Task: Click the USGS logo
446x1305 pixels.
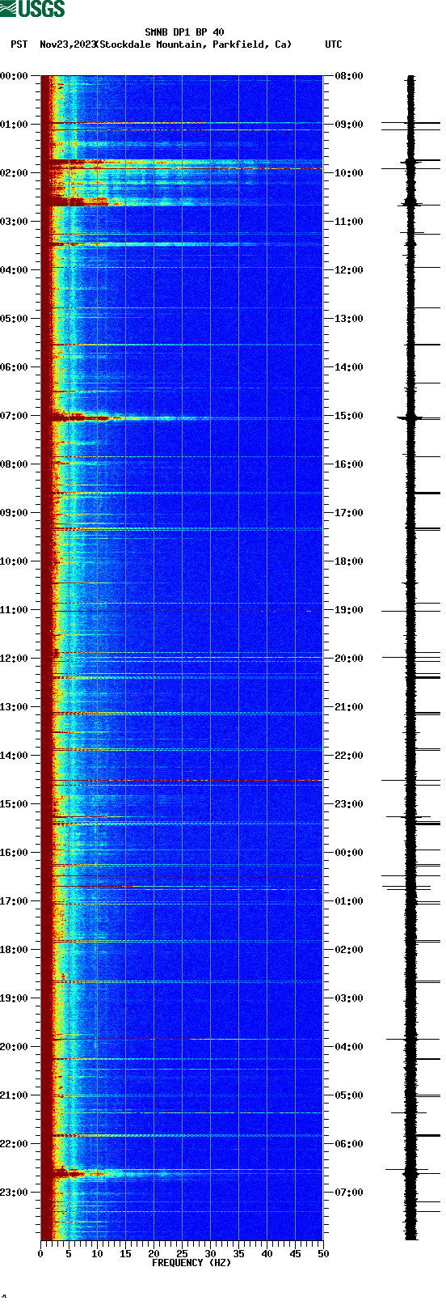Action: coord(32,9)
